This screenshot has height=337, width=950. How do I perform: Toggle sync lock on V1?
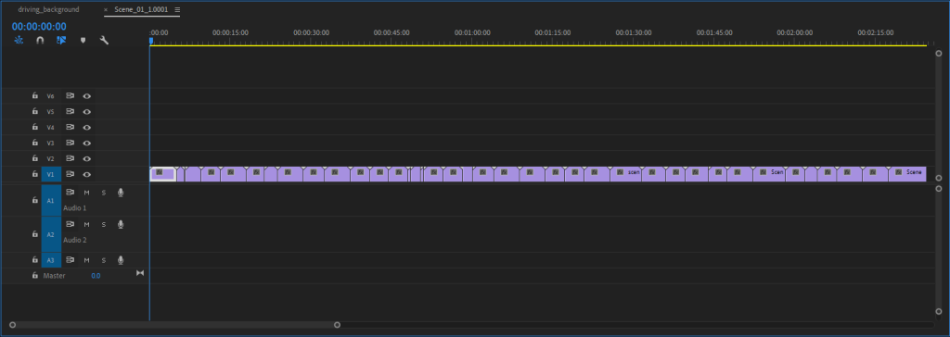[70, 174]
